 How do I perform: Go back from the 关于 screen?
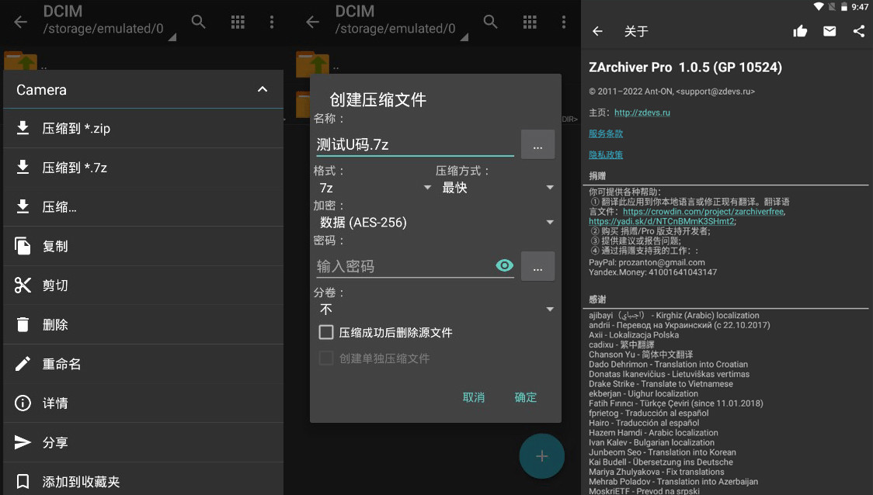(597, 31)
